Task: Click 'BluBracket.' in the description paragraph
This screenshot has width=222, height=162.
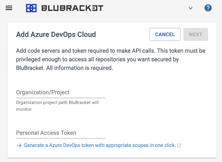Action: 30,68
